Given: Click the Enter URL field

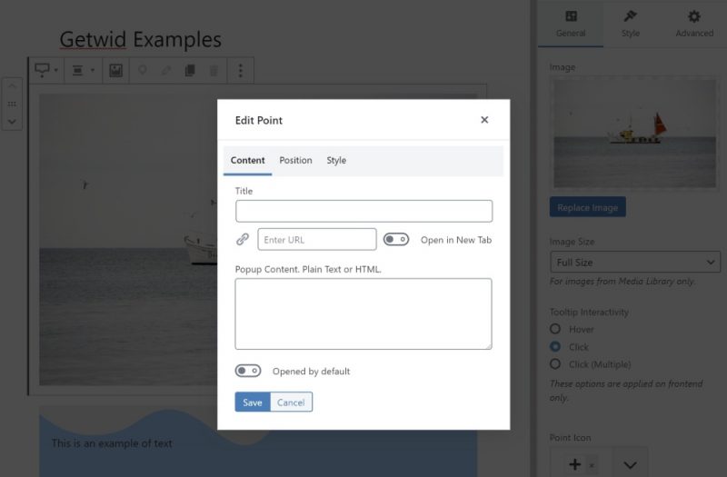Looking at the screenshot, I should point(317,239).
